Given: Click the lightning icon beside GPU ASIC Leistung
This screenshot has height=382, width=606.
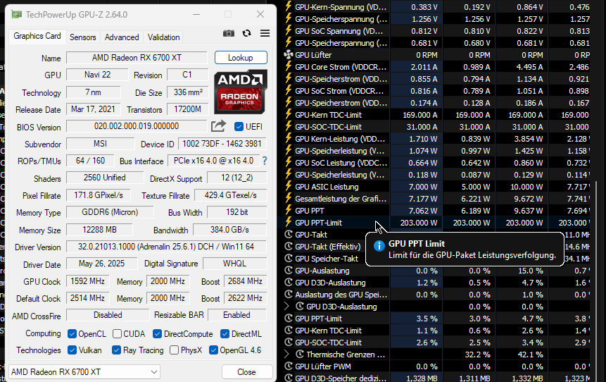Looking at the screenshot, I should (289, 187).
